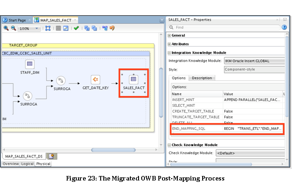Click the collapse all nodes icon
Viewport: 292px width, 185px height.
click(94, 28)
